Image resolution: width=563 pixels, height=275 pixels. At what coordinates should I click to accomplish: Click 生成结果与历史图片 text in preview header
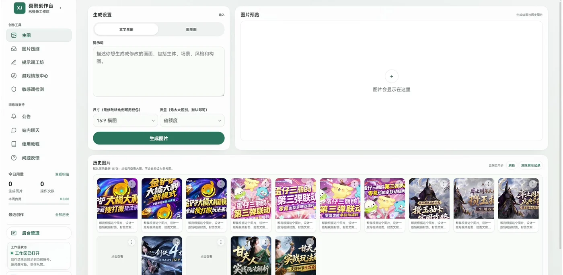pos(529,15)
